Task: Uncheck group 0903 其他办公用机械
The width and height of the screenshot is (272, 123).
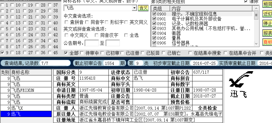Action: (x=154, y=28)
